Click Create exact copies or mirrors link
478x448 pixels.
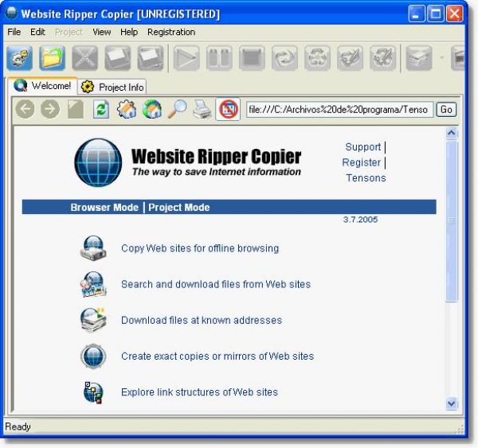(x=217, y=356)
